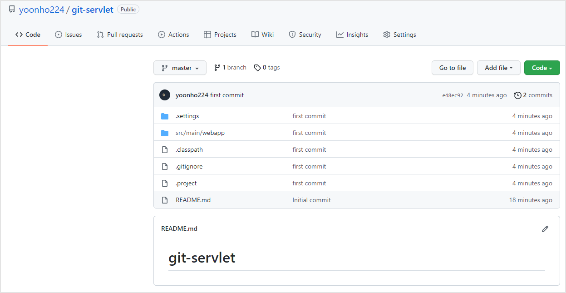Click the clock history icon by commits
566x293 pixels.
pyautogui.click(x=517, y=95)
